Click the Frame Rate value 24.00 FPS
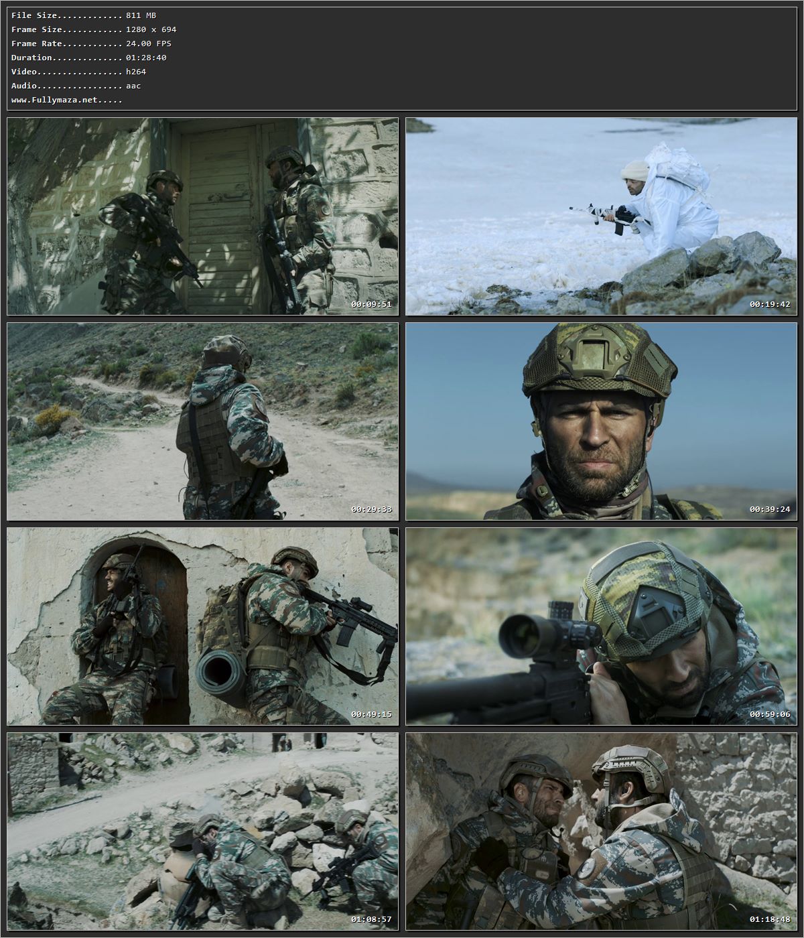The image size is (804, 938). (x=148, y=44)
